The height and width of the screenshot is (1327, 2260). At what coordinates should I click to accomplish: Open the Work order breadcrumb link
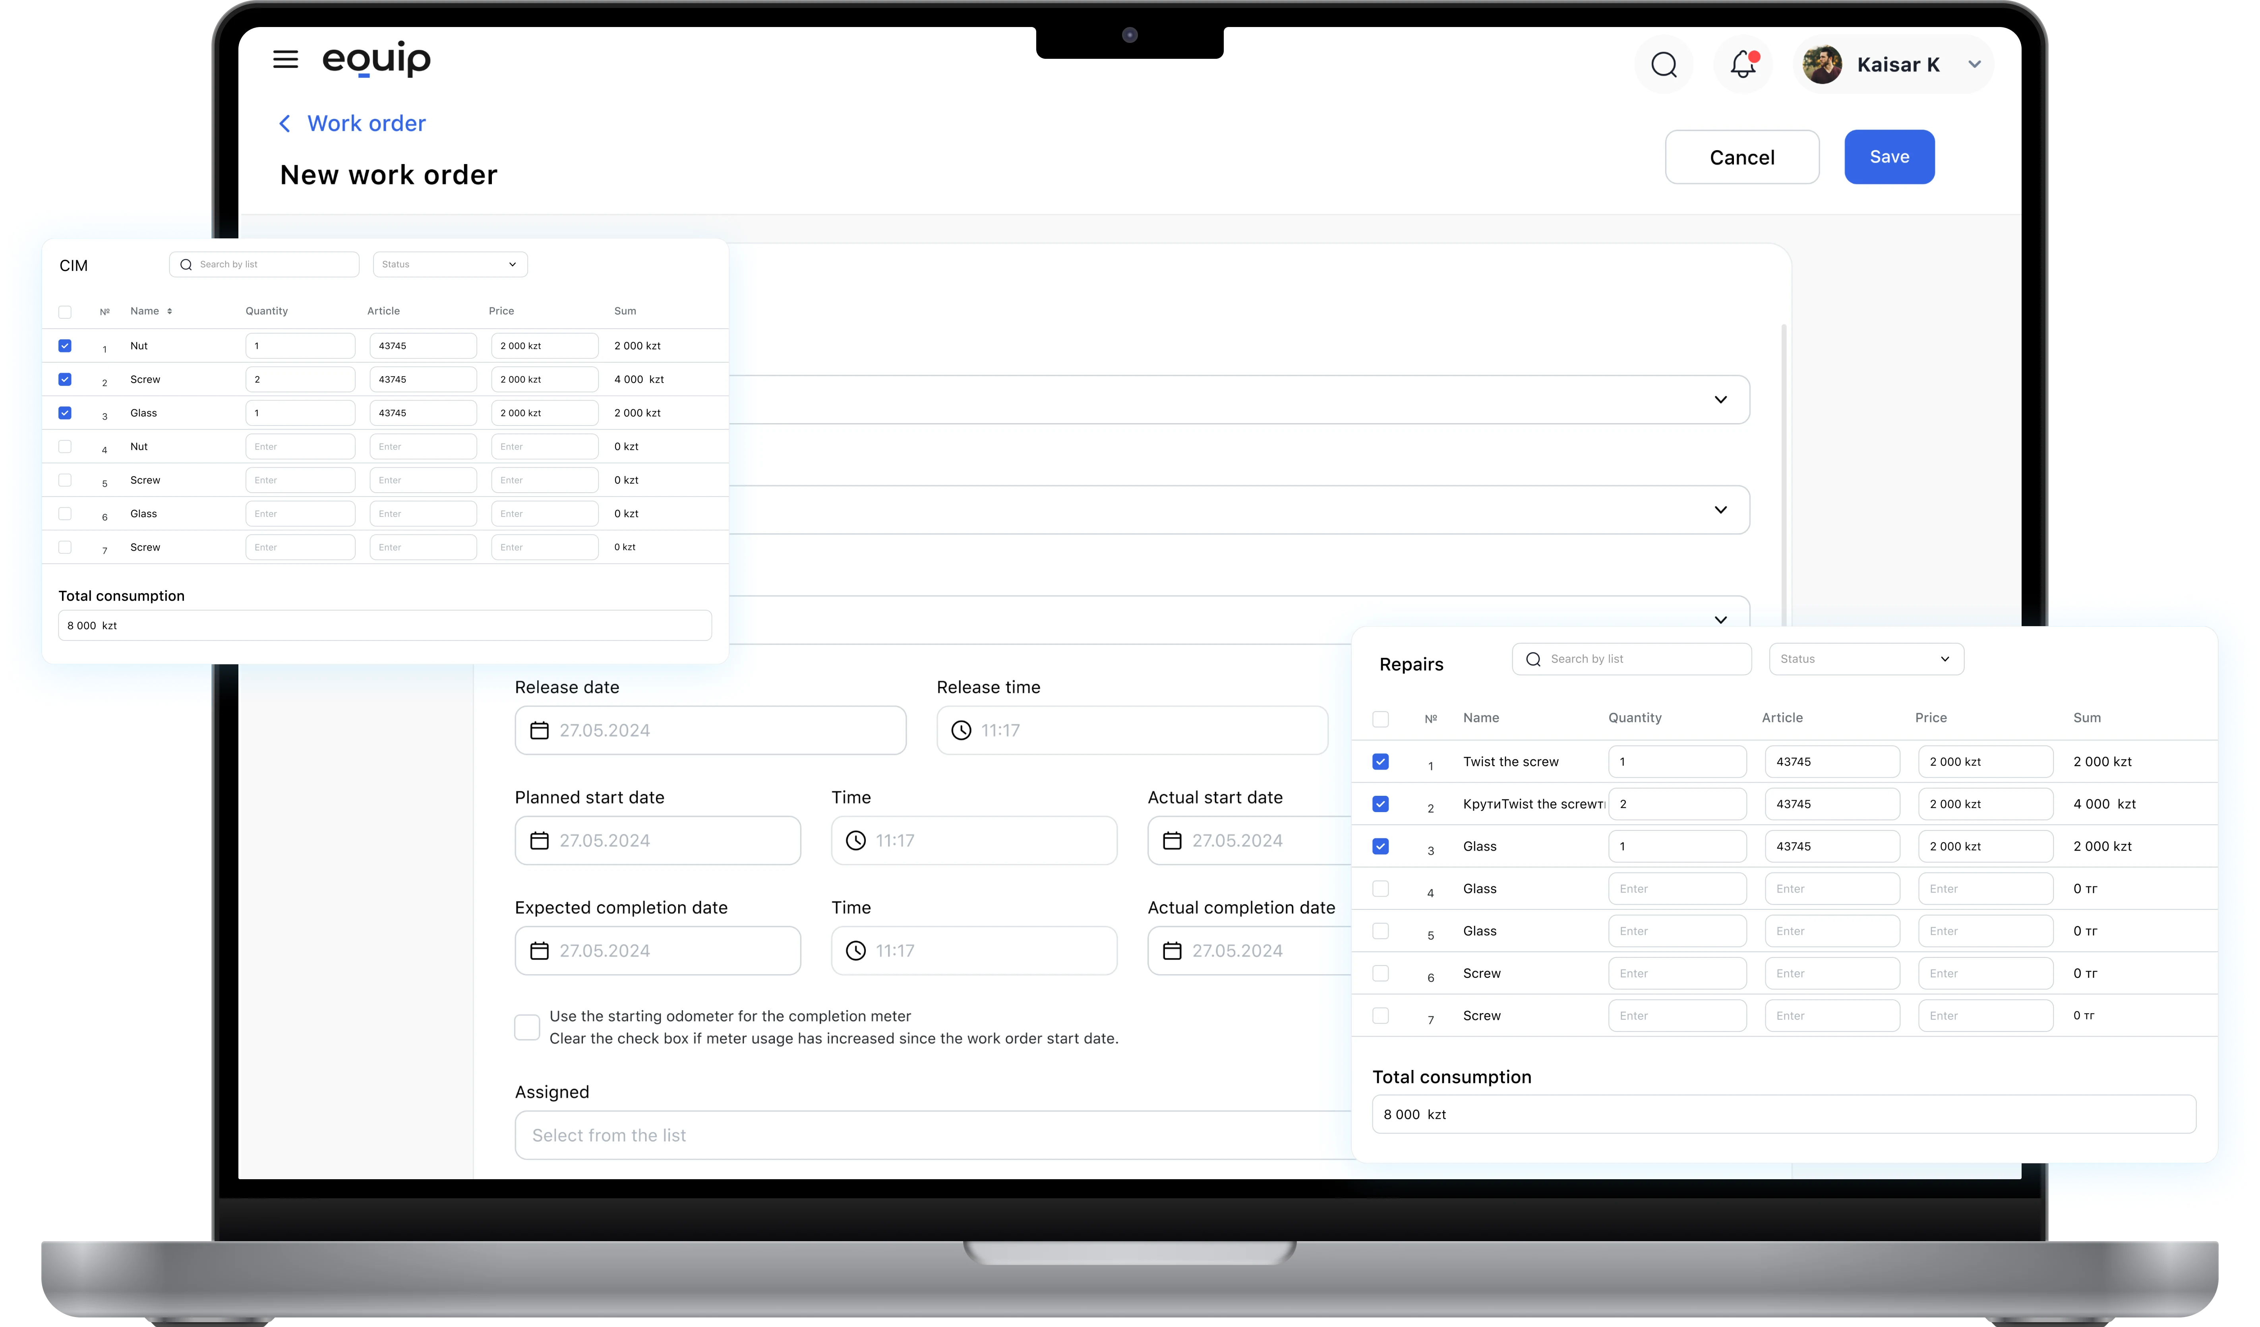(367, 124)
